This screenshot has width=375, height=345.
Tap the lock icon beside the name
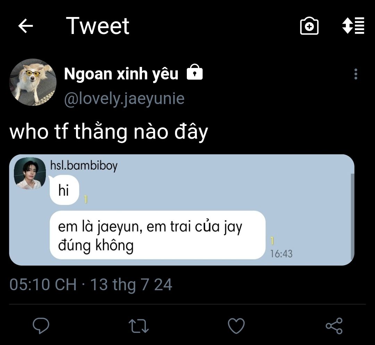[195, 72]
